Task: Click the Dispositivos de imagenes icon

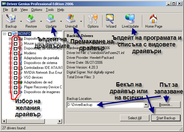Action: pyautogui.click(x=20, y=92)
